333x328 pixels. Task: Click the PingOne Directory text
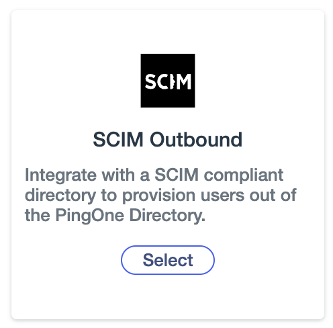(130, 215)
